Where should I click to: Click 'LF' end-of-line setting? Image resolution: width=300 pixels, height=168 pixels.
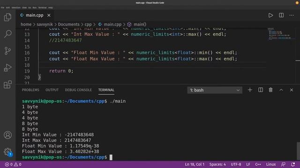248,164
